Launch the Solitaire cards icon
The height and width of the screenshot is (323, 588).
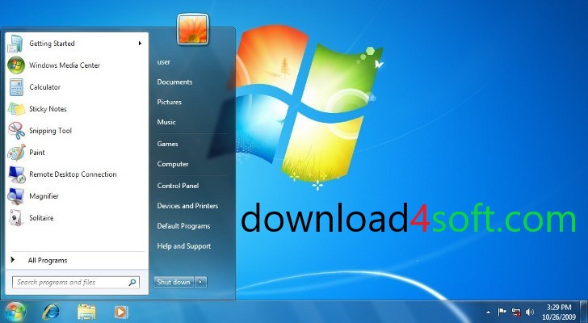[16, 218]
